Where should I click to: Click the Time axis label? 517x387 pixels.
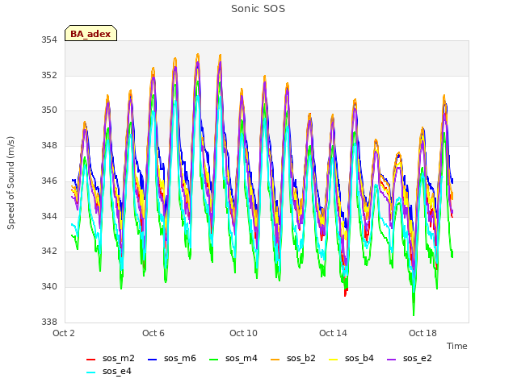click(x=457, y=346)
